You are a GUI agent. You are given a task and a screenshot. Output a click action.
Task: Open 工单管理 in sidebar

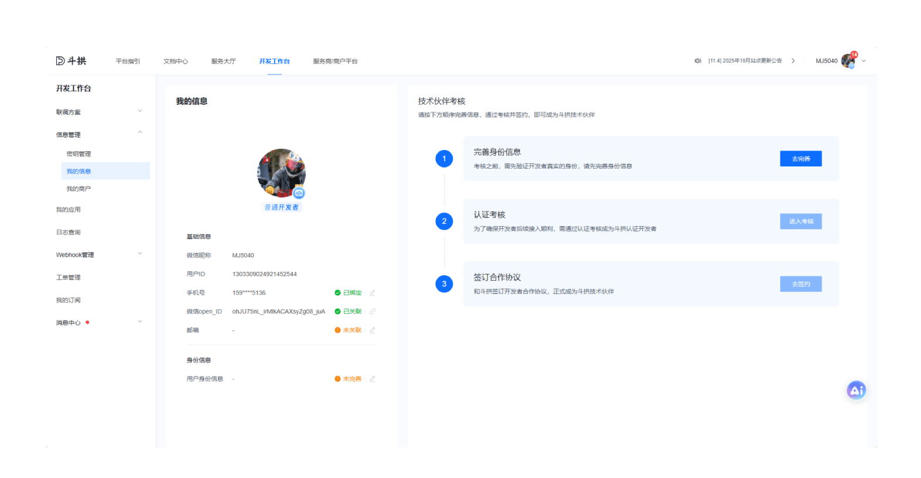pos(69,278)
